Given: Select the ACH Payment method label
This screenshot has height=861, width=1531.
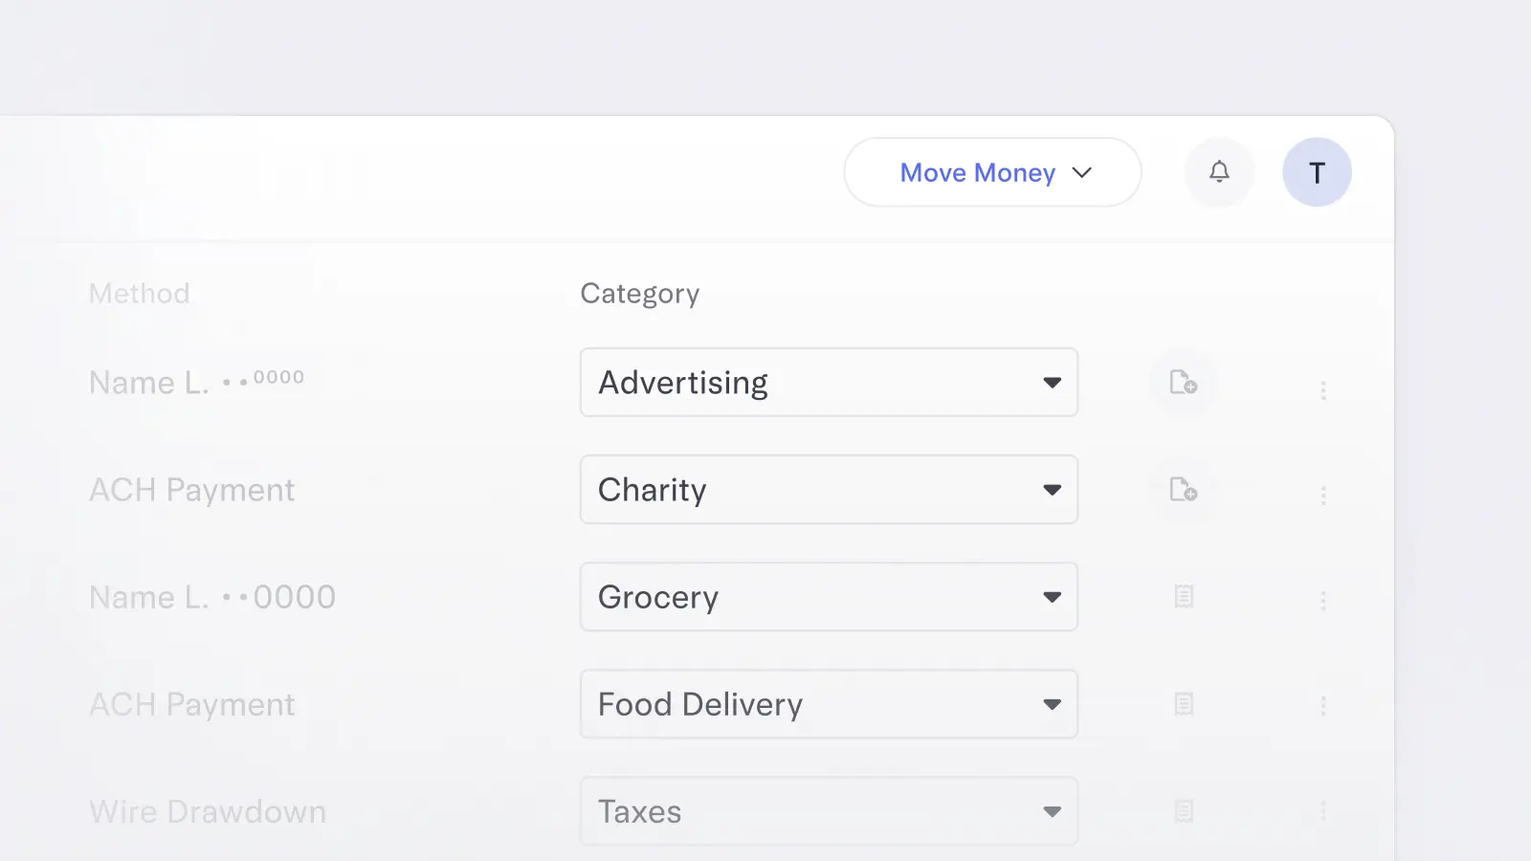Looking at the screenshot, I should [x=191, y=490].
